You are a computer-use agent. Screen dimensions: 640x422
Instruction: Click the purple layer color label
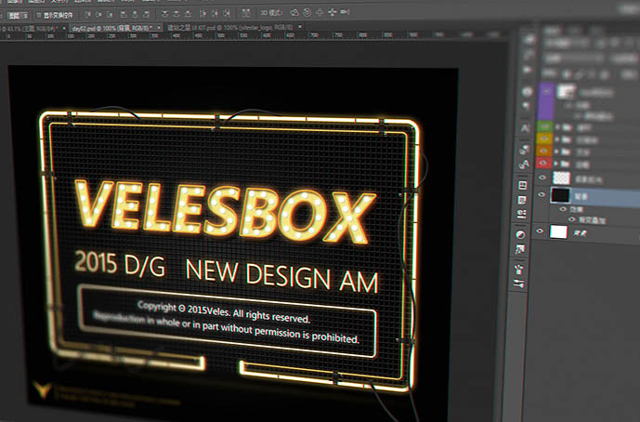(545, 101)
